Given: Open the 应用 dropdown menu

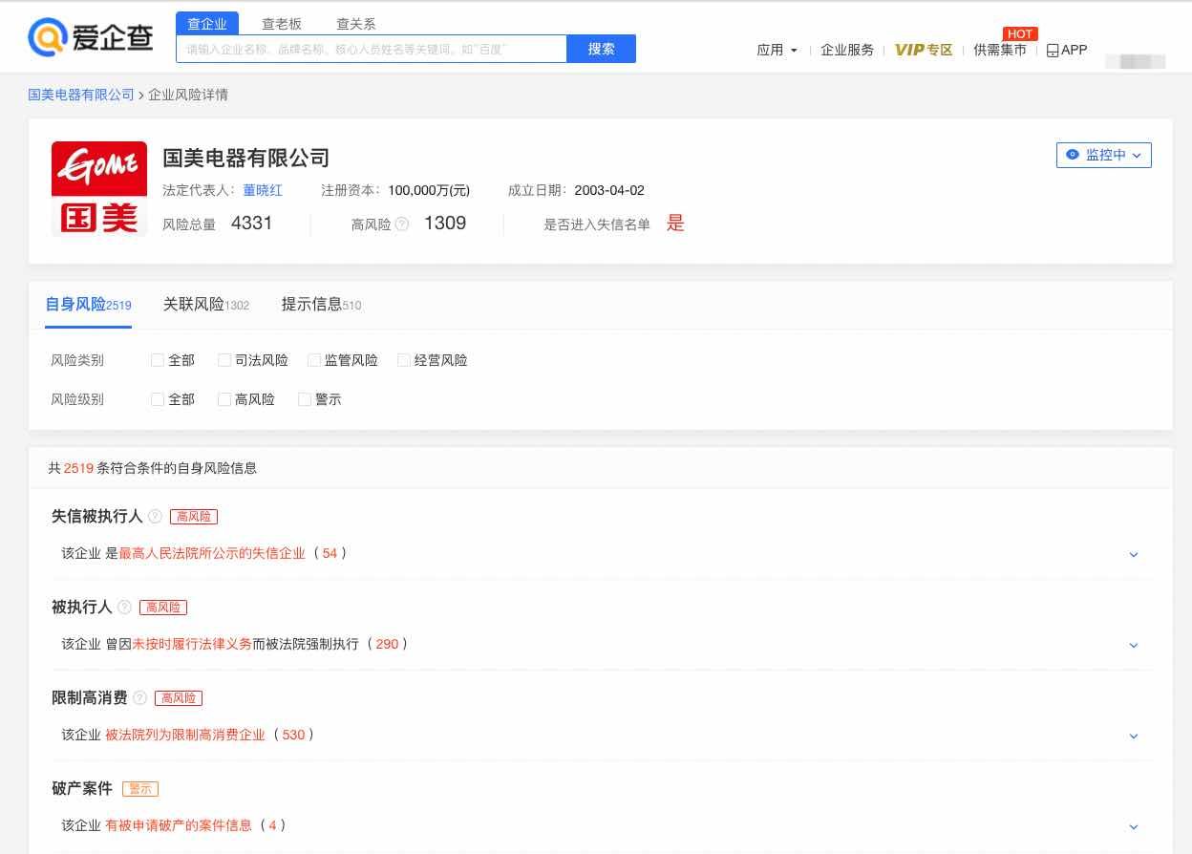Looking at the screenshot, I should pyautogui.click(x=777, y=51).
